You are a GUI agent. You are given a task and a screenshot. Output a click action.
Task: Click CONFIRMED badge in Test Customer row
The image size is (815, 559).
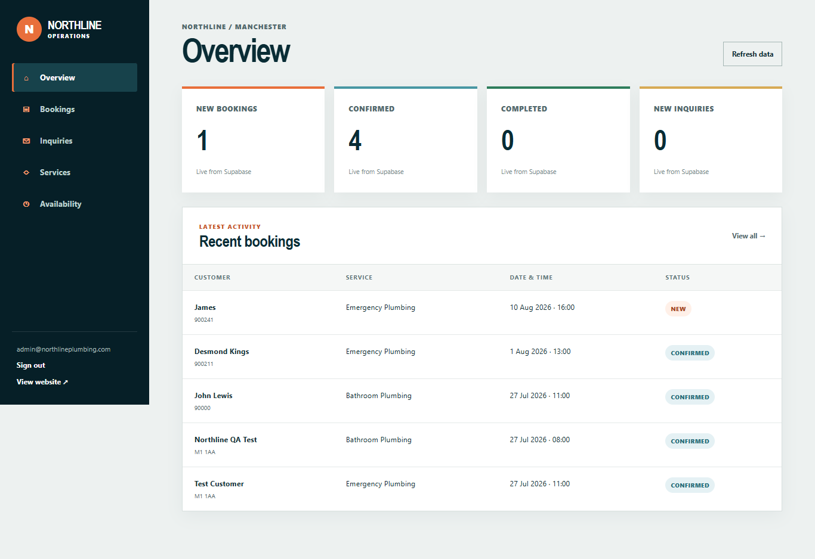(690, 485)
